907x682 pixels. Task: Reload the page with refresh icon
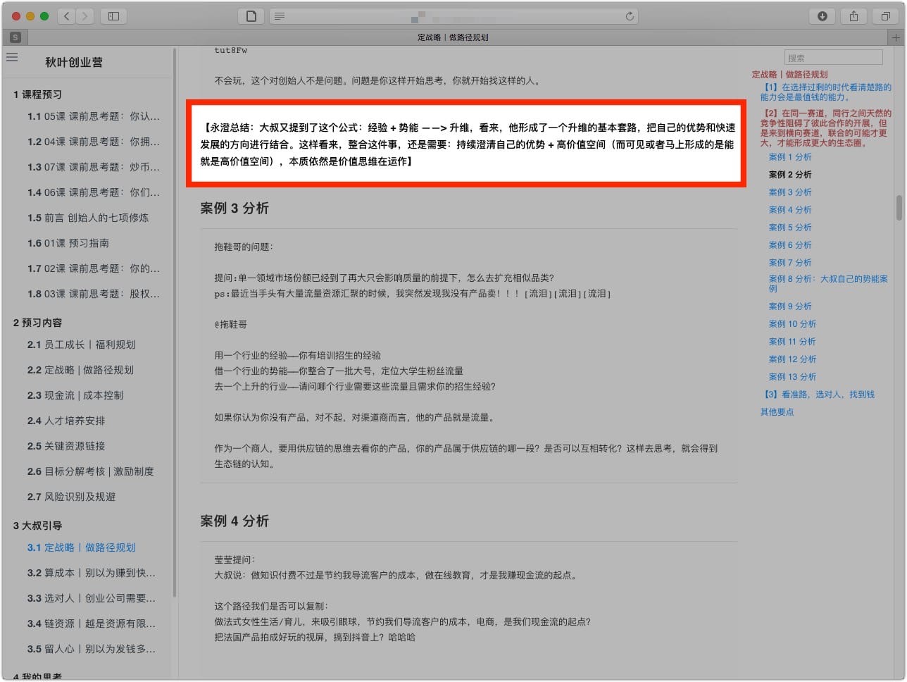coord(630,16)
